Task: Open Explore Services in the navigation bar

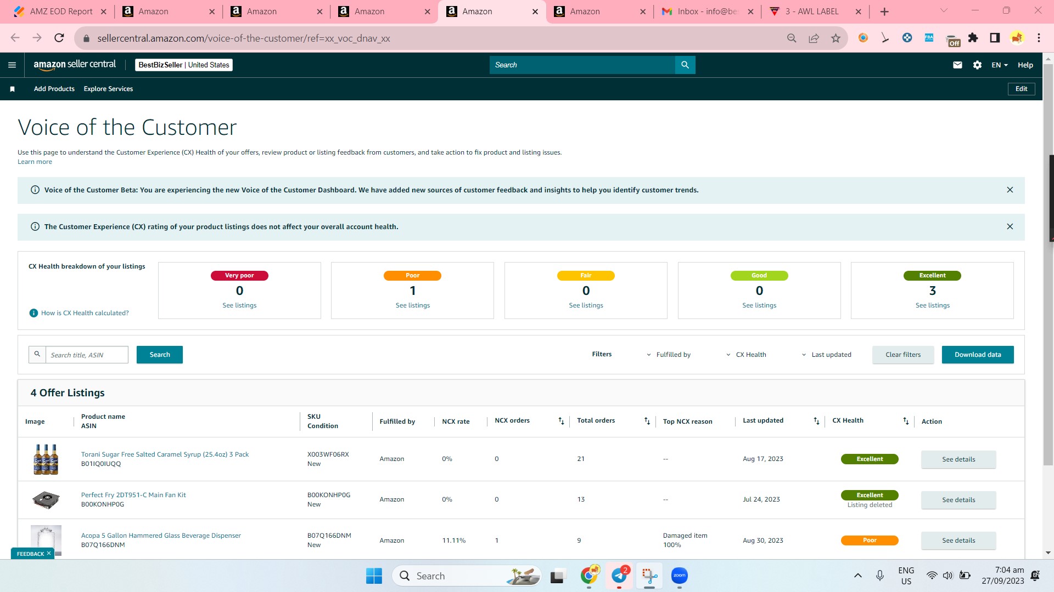Action: [x=108, y=89]
